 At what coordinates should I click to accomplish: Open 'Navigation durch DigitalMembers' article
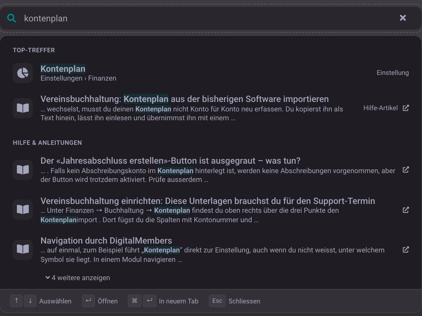[x=106, y=241]
